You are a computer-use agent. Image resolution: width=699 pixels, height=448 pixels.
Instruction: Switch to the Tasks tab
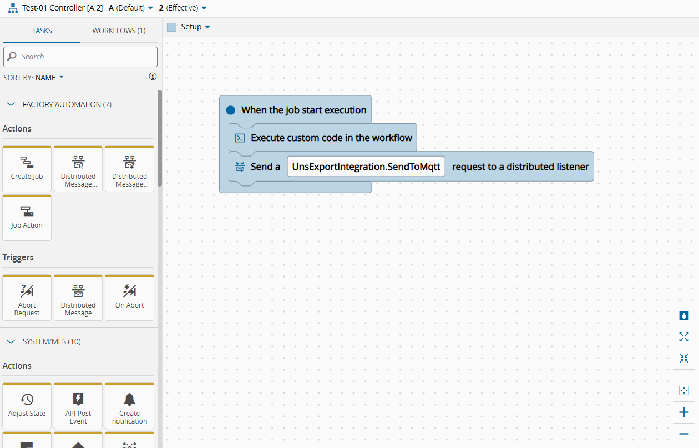(42, 31)
